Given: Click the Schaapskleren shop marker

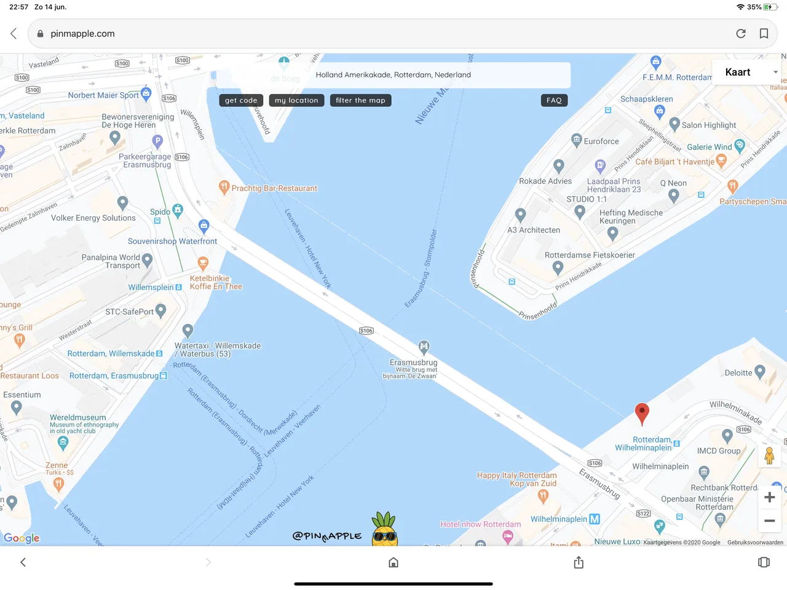Looking at the screenshot, I should tap(660, 112).
